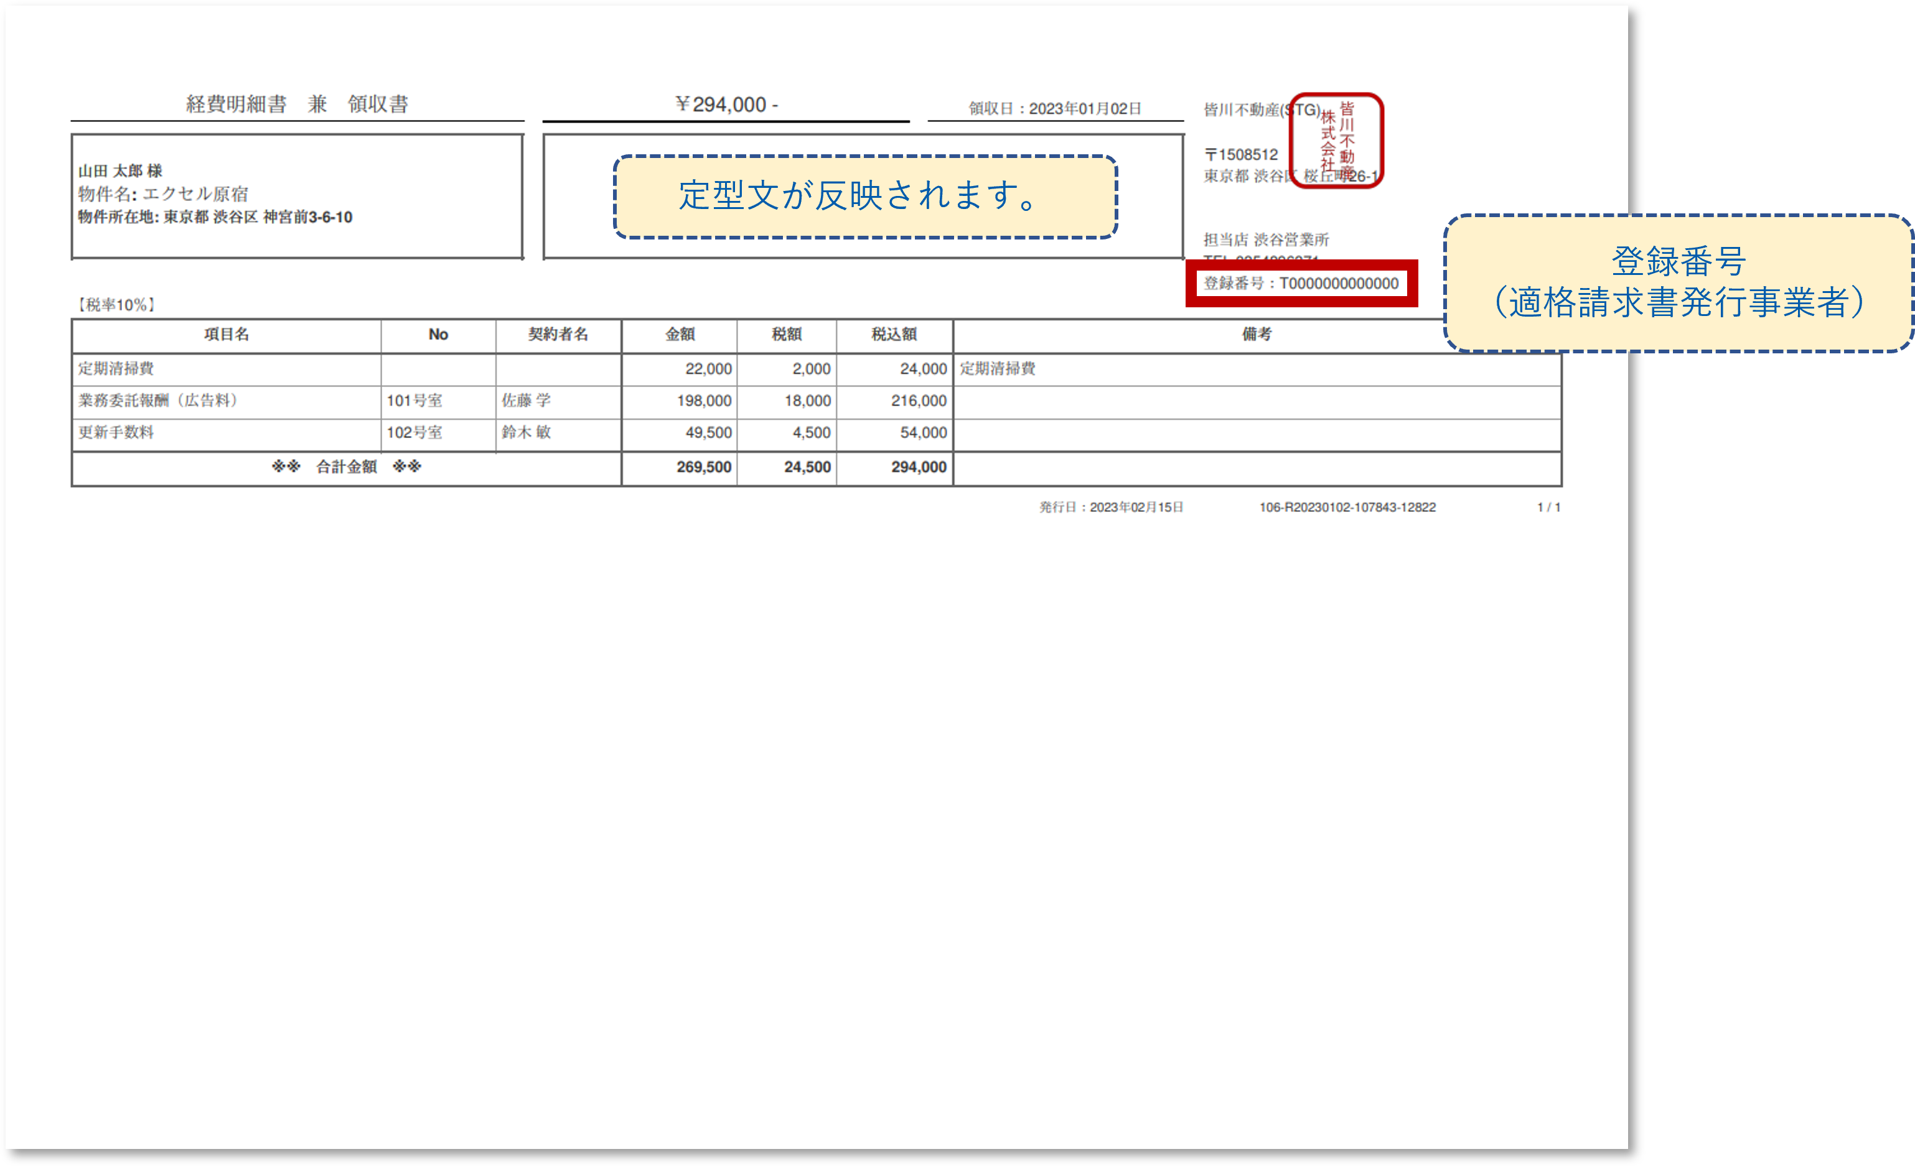Select the 更新手数料 row

click(116, 433)
